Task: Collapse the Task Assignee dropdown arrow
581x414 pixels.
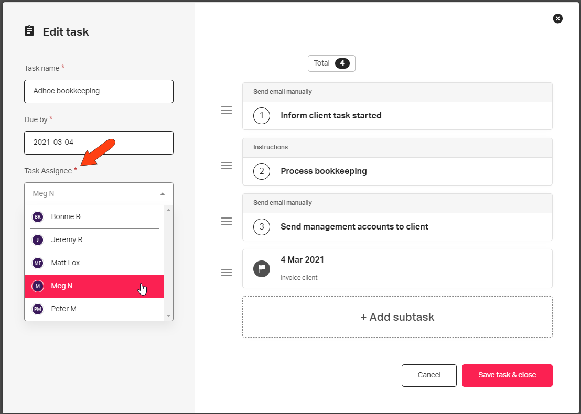Action: click(x=163, y=194)
